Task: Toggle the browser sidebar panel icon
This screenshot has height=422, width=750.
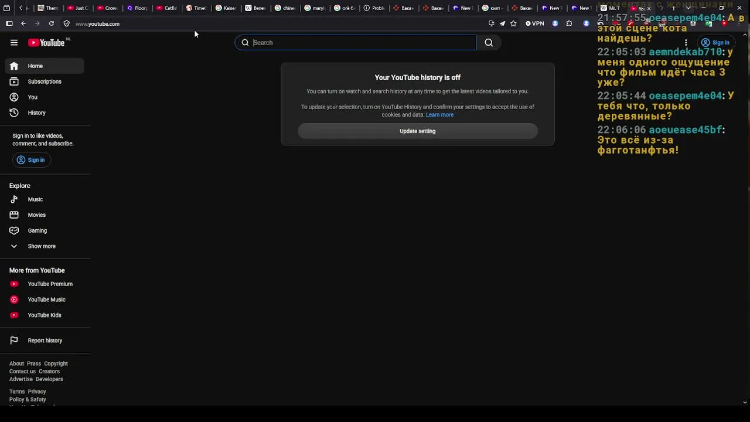Action: (9, 23)
